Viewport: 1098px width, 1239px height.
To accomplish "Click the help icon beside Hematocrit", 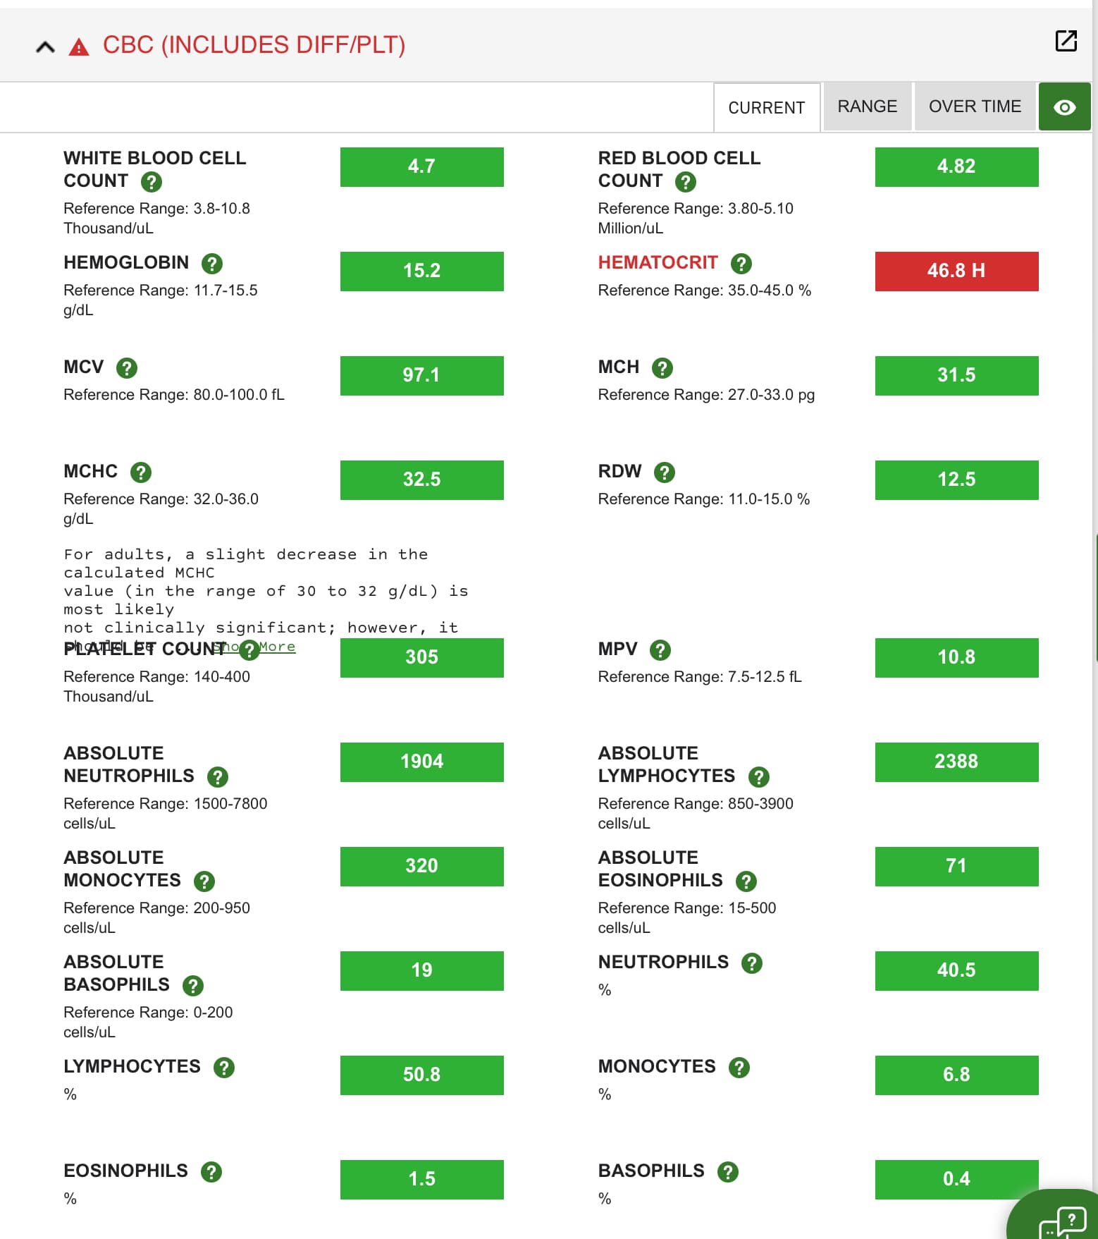I will point(741,264).
